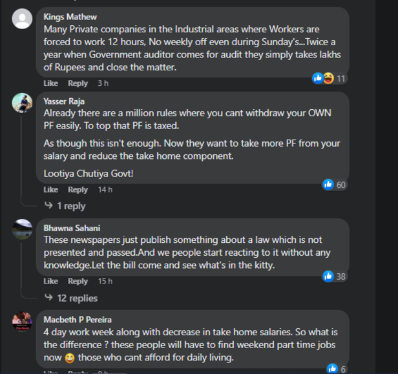This screenshot has width=398, height=374.
Task: Open the Kings Mathew name link
Action: click(70, 17)
